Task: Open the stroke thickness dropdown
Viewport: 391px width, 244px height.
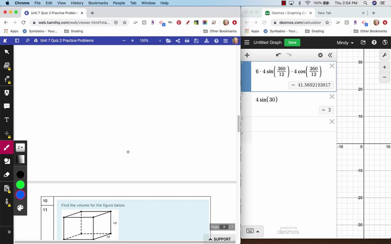Action: pos(20,148)
